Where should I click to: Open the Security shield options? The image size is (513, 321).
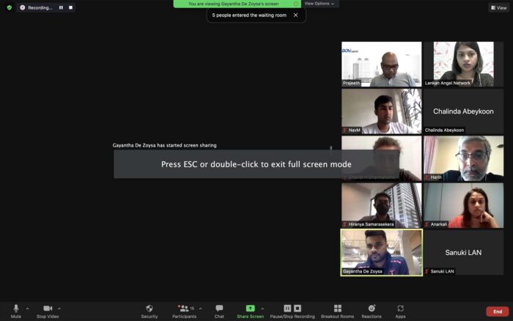click(150, 311)
